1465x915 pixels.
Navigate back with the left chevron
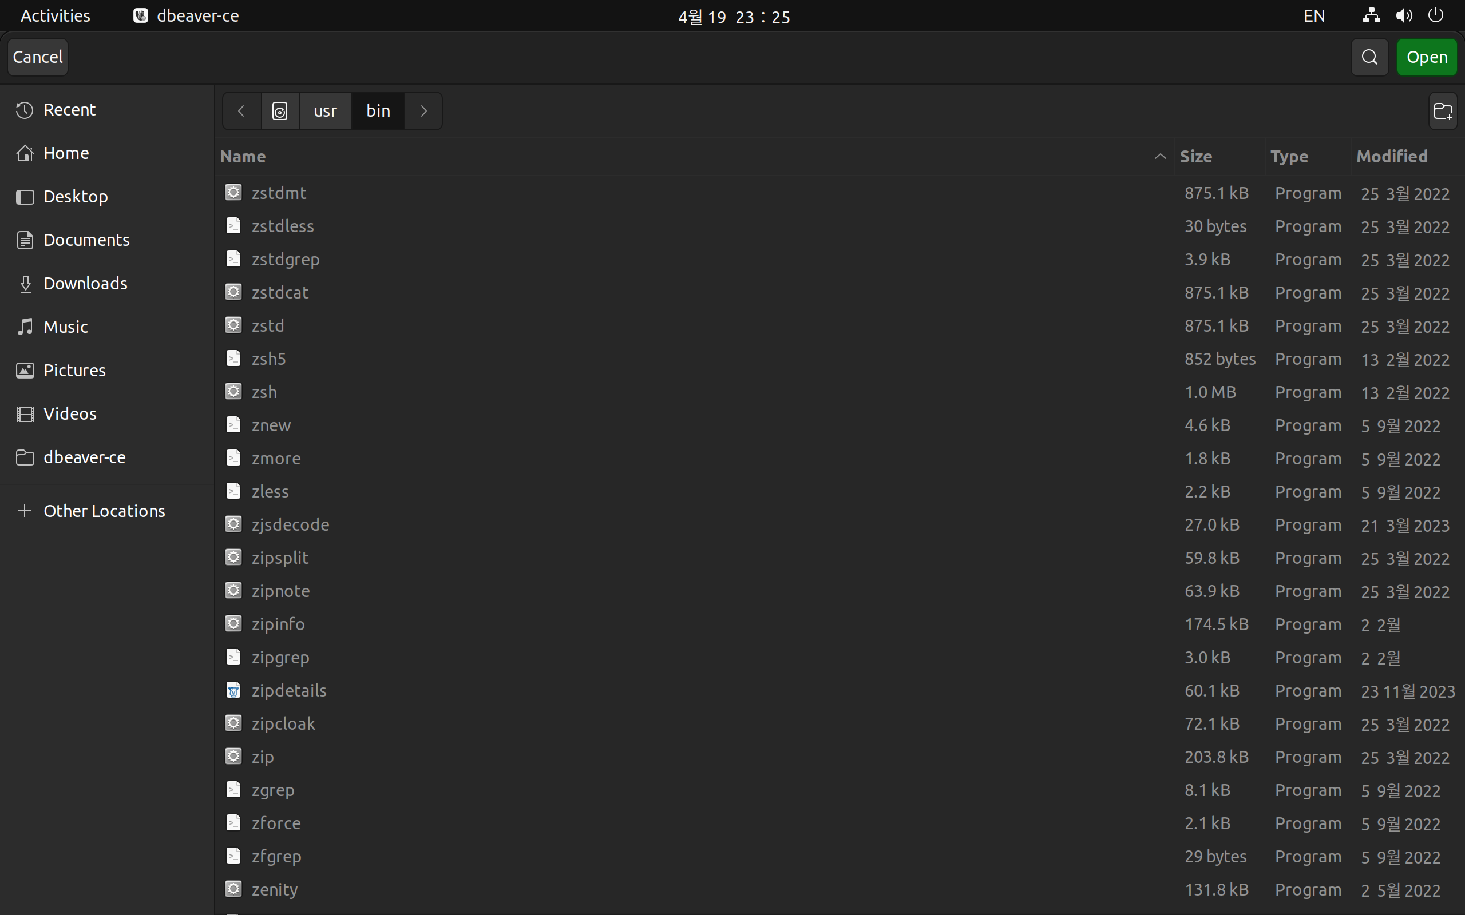click(x=241, y=111)
